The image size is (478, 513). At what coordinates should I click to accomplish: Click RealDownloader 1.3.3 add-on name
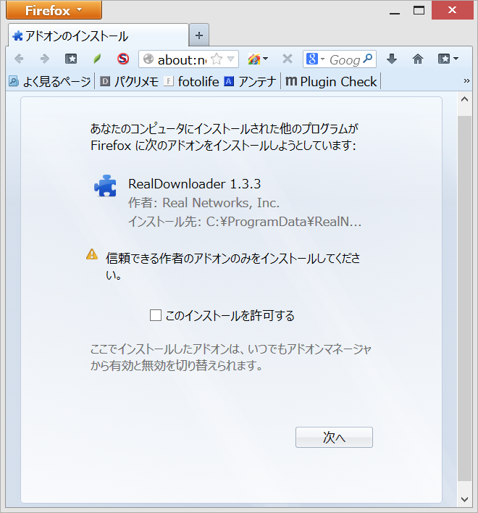tap(195, 184)
